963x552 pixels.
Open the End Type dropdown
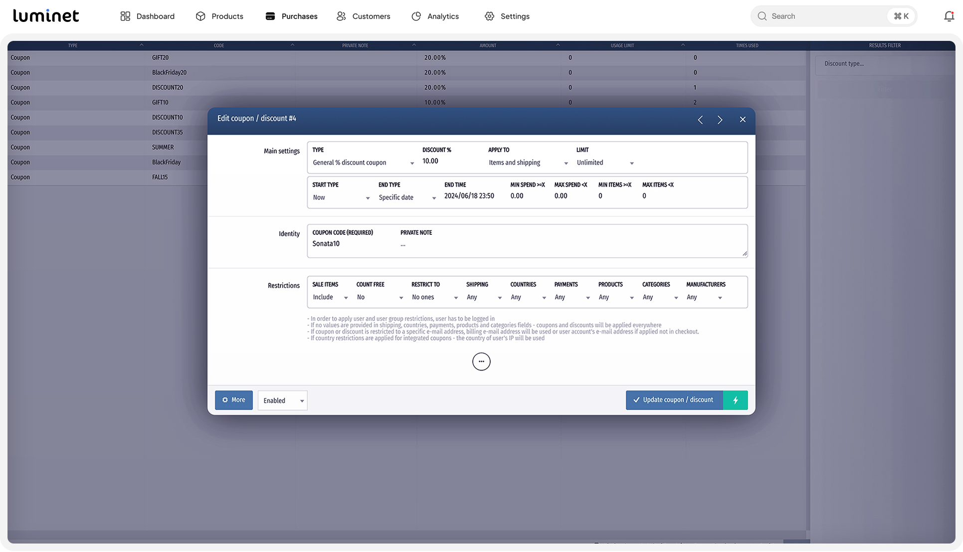coord(407,198)
